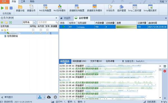
Task: Click the 任务搜索 search field
Action: tap(46, 22)
